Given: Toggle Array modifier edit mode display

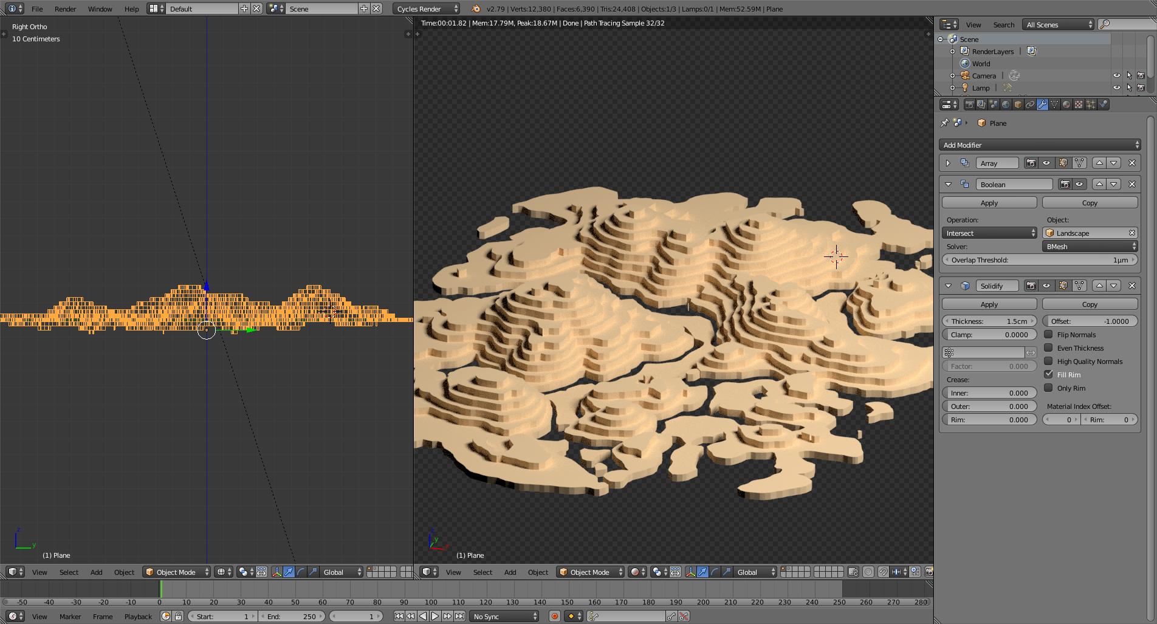Looking at the screenshot, I should [x=1063, y=163].
